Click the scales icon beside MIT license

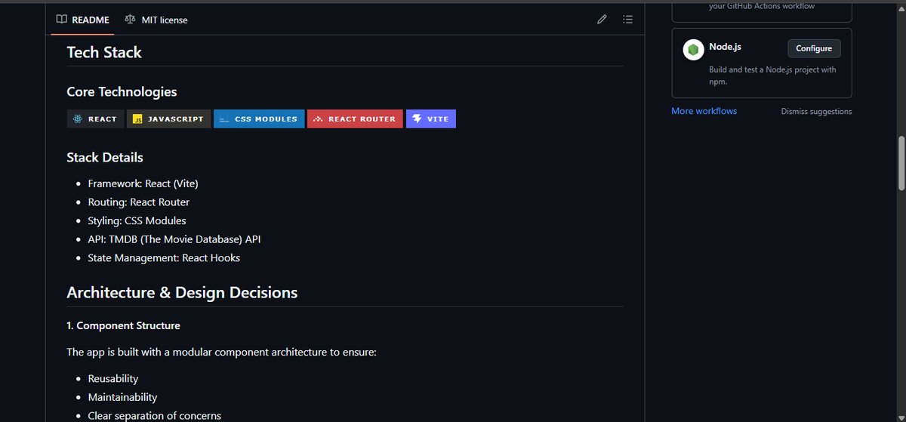131,20
